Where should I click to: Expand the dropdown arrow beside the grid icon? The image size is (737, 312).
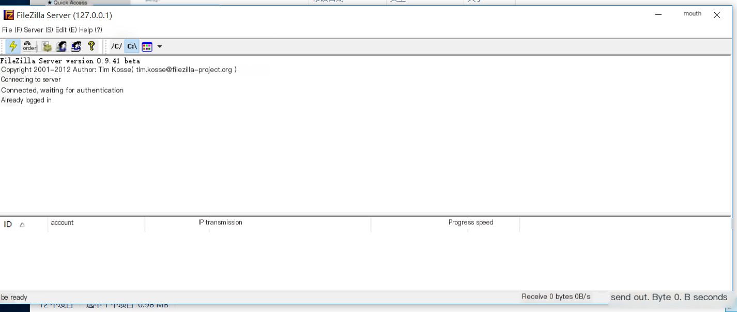click(x=160, y=46)
